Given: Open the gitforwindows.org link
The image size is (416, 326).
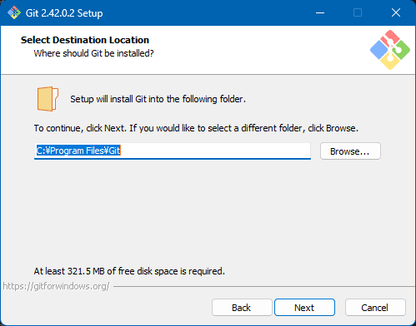Looking at the screenshot, I should pyautogui.click(x=56, y=286).
